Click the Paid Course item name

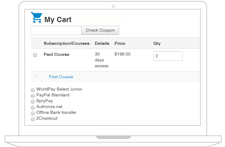(x=57, y=54)
